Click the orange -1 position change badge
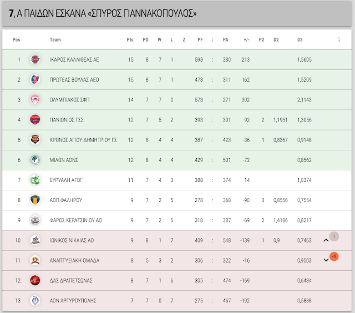Image resolution: width=355 pixels, height=313 pixels. [x=334, y=256]
